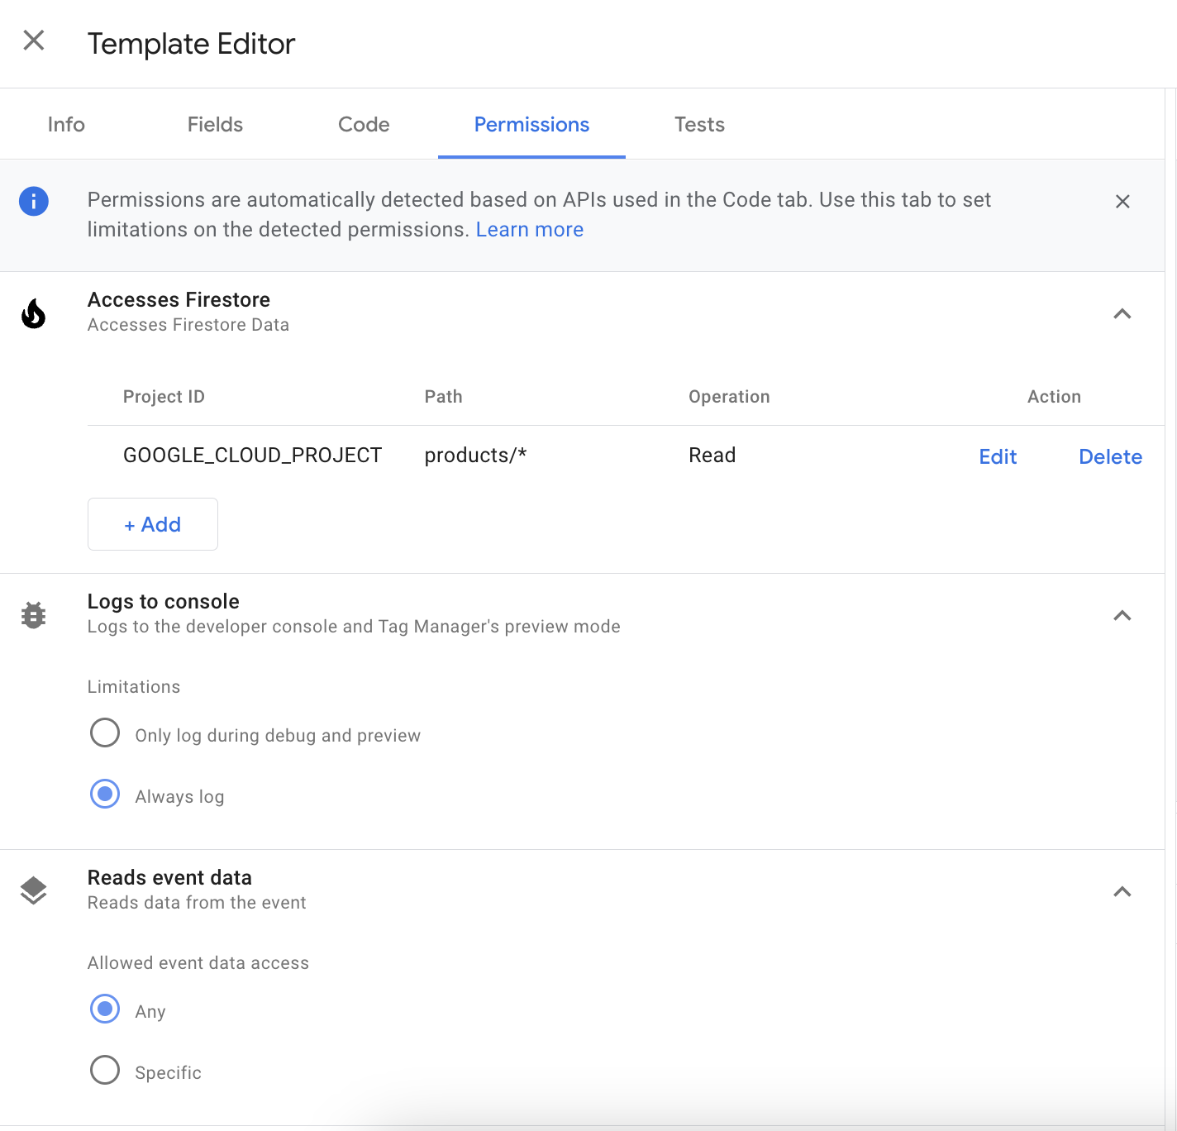Choose the Always log option

click(x=105, y=795)
